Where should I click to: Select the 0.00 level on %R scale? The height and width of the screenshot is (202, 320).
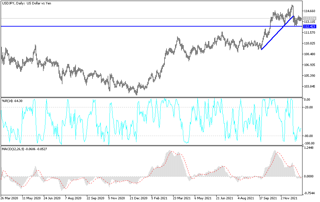pos(307,100)
